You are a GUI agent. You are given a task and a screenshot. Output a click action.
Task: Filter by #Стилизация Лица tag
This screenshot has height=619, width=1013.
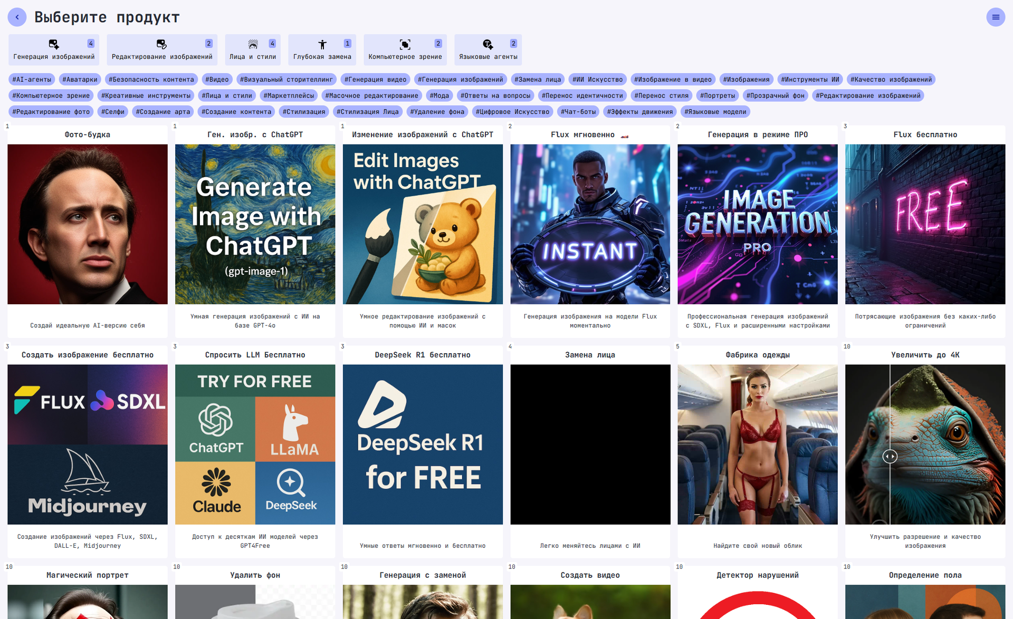tap(368, 112)
